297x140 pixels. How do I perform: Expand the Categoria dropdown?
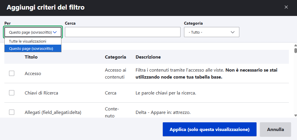tap(211, 32)
